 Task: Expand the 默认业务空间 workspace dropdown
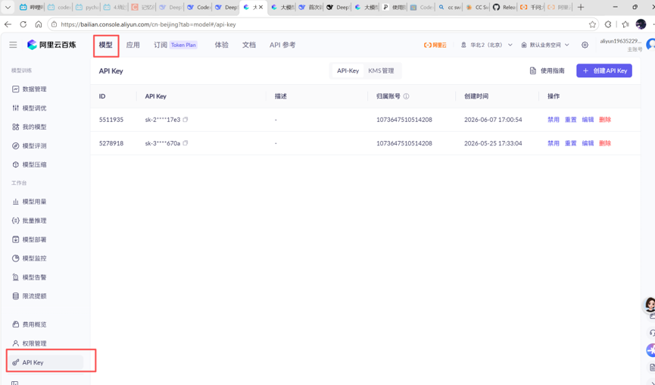click(x=545, y=45)
